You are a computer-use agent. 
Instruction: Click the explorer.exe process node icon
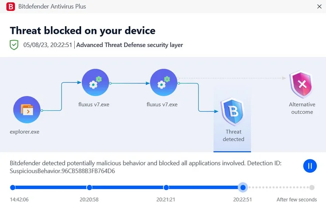pyautogui.click(x=27, y=110)
